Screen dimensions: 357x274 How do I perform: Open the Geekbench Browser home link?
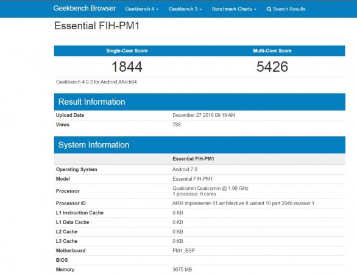click(x=85, y=9)
